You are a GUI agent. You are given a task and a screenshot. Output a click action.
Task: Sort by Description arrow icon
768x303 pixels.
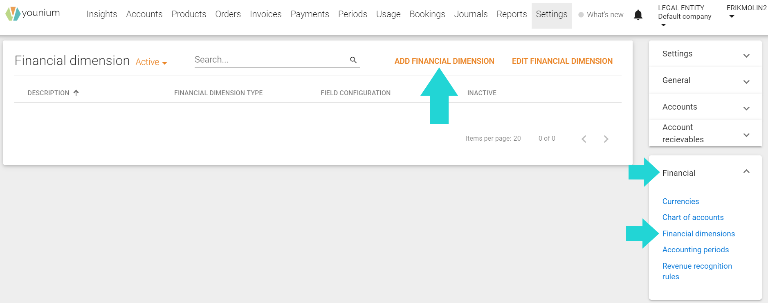tap(76, 93)
